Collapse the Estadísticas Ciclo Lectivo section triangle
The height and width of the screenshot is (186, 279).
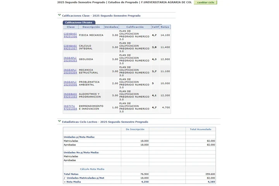pos(59,121)
